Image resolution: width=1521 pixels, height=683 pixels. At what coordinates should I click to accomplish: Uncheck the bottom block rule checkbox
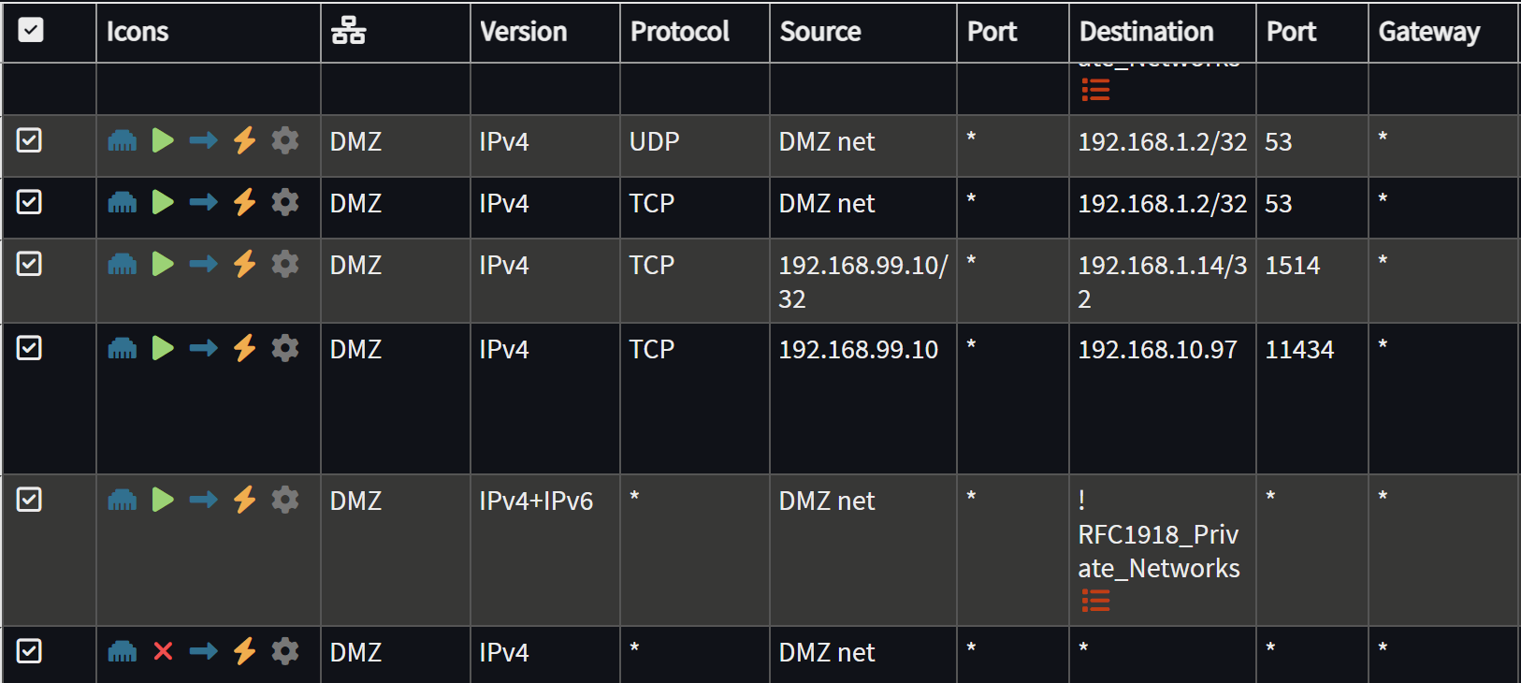pyautogui.click(x=29, y=649)
